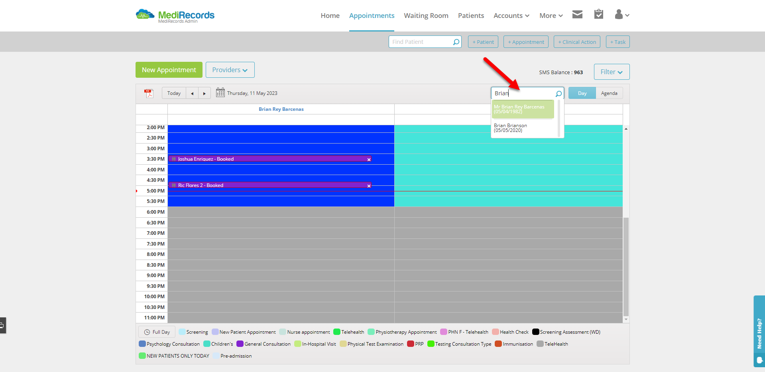This screenshot has height=372, width=765.
Task: Open the Accounts menu dropdown
Action: pos(511,16)
